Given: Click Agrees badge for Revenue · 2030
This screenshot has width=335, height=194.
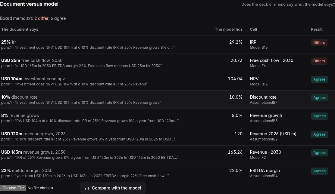Looking at the screenshot, I should click(x=319, y=153).
